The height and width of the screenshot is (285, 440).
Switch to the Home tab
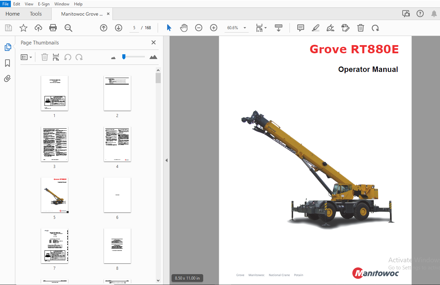[13, 14]
